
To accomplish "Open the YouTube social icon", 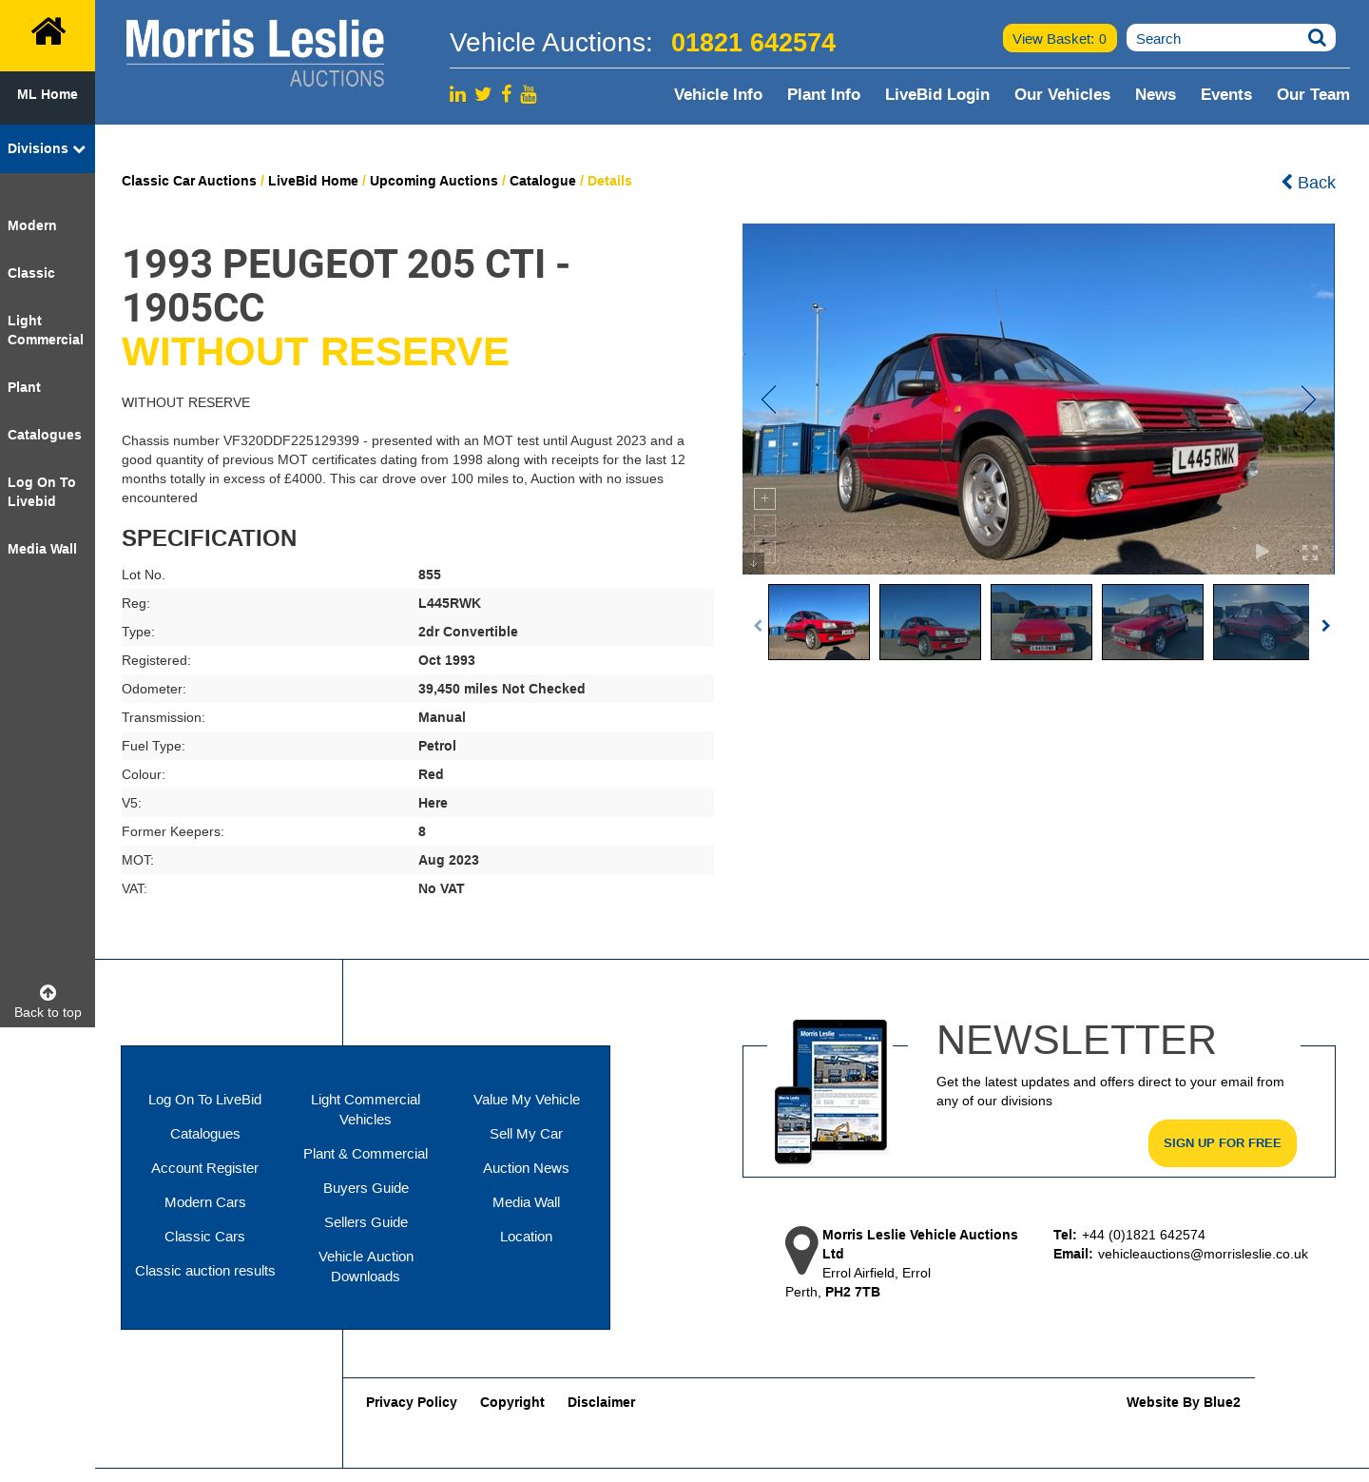I will (x=529, y=93).
